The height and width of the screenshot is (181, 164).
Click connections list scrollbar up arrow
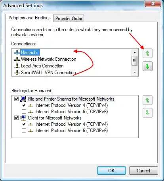[135, 52]
